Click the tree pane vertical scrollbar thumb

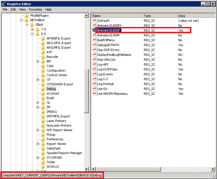(x=87, y=91)
